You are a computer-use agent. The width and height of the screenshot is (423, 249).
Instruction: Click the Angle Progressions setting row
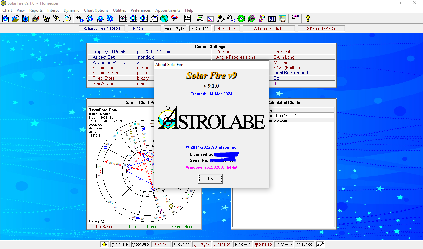click(273, 57)
